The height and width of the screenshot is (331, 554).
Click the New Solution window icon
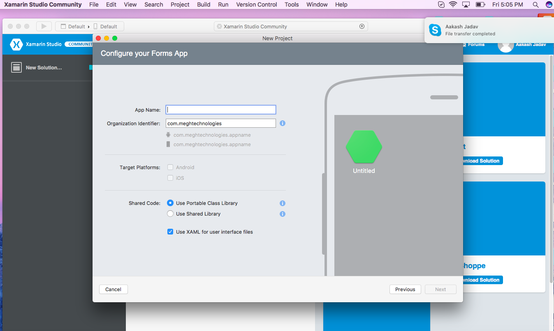click(x=16, y=67)
